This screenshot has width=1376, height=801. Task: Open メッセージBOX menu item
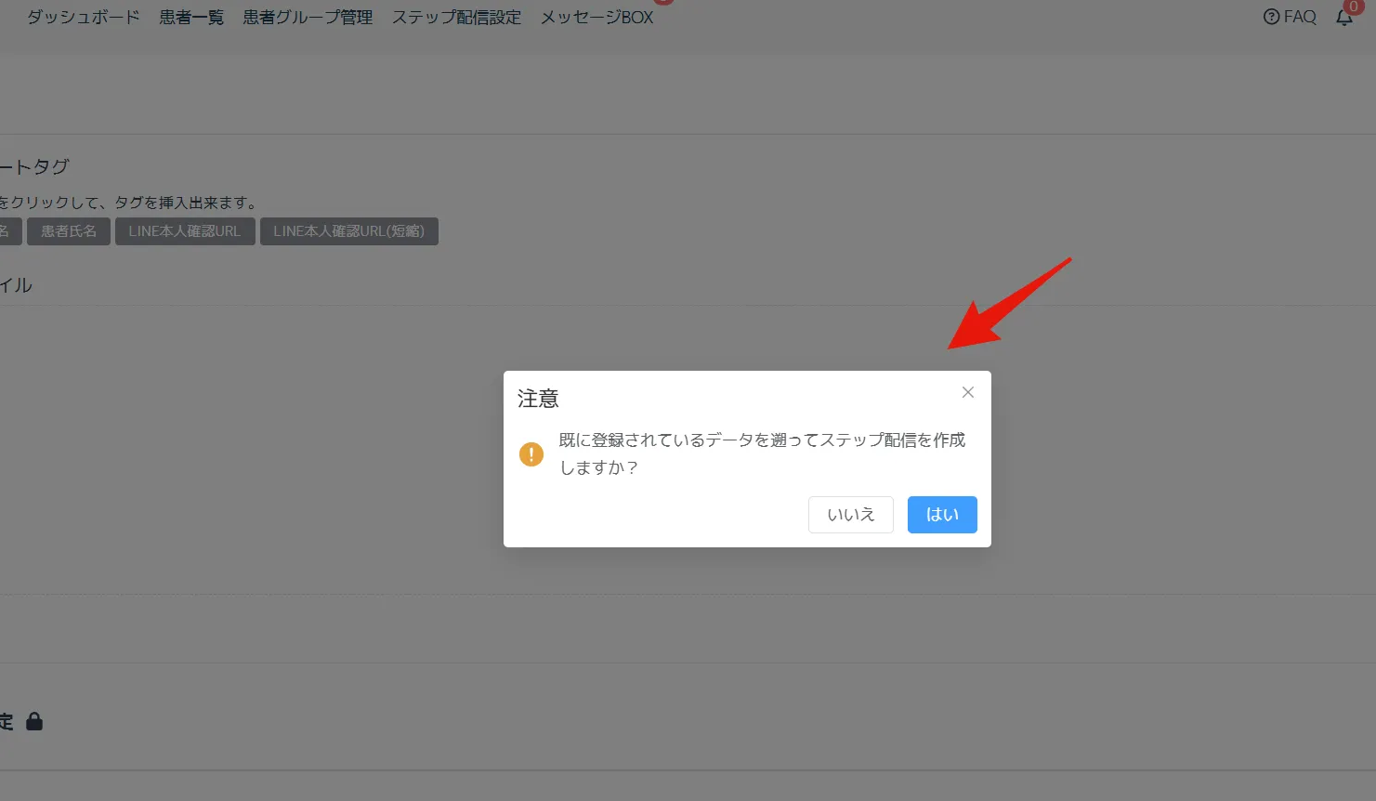[597, 17]
